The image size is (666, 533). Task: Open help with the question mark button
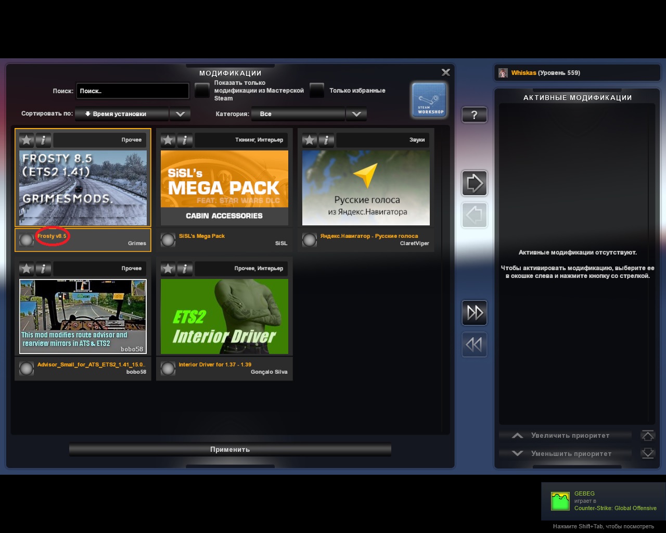click(474, 115)
